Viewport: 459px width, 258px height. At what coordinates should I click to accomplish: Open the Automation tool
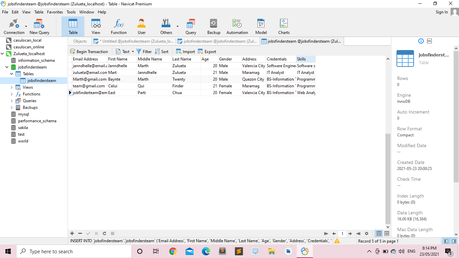coord(237,27)
